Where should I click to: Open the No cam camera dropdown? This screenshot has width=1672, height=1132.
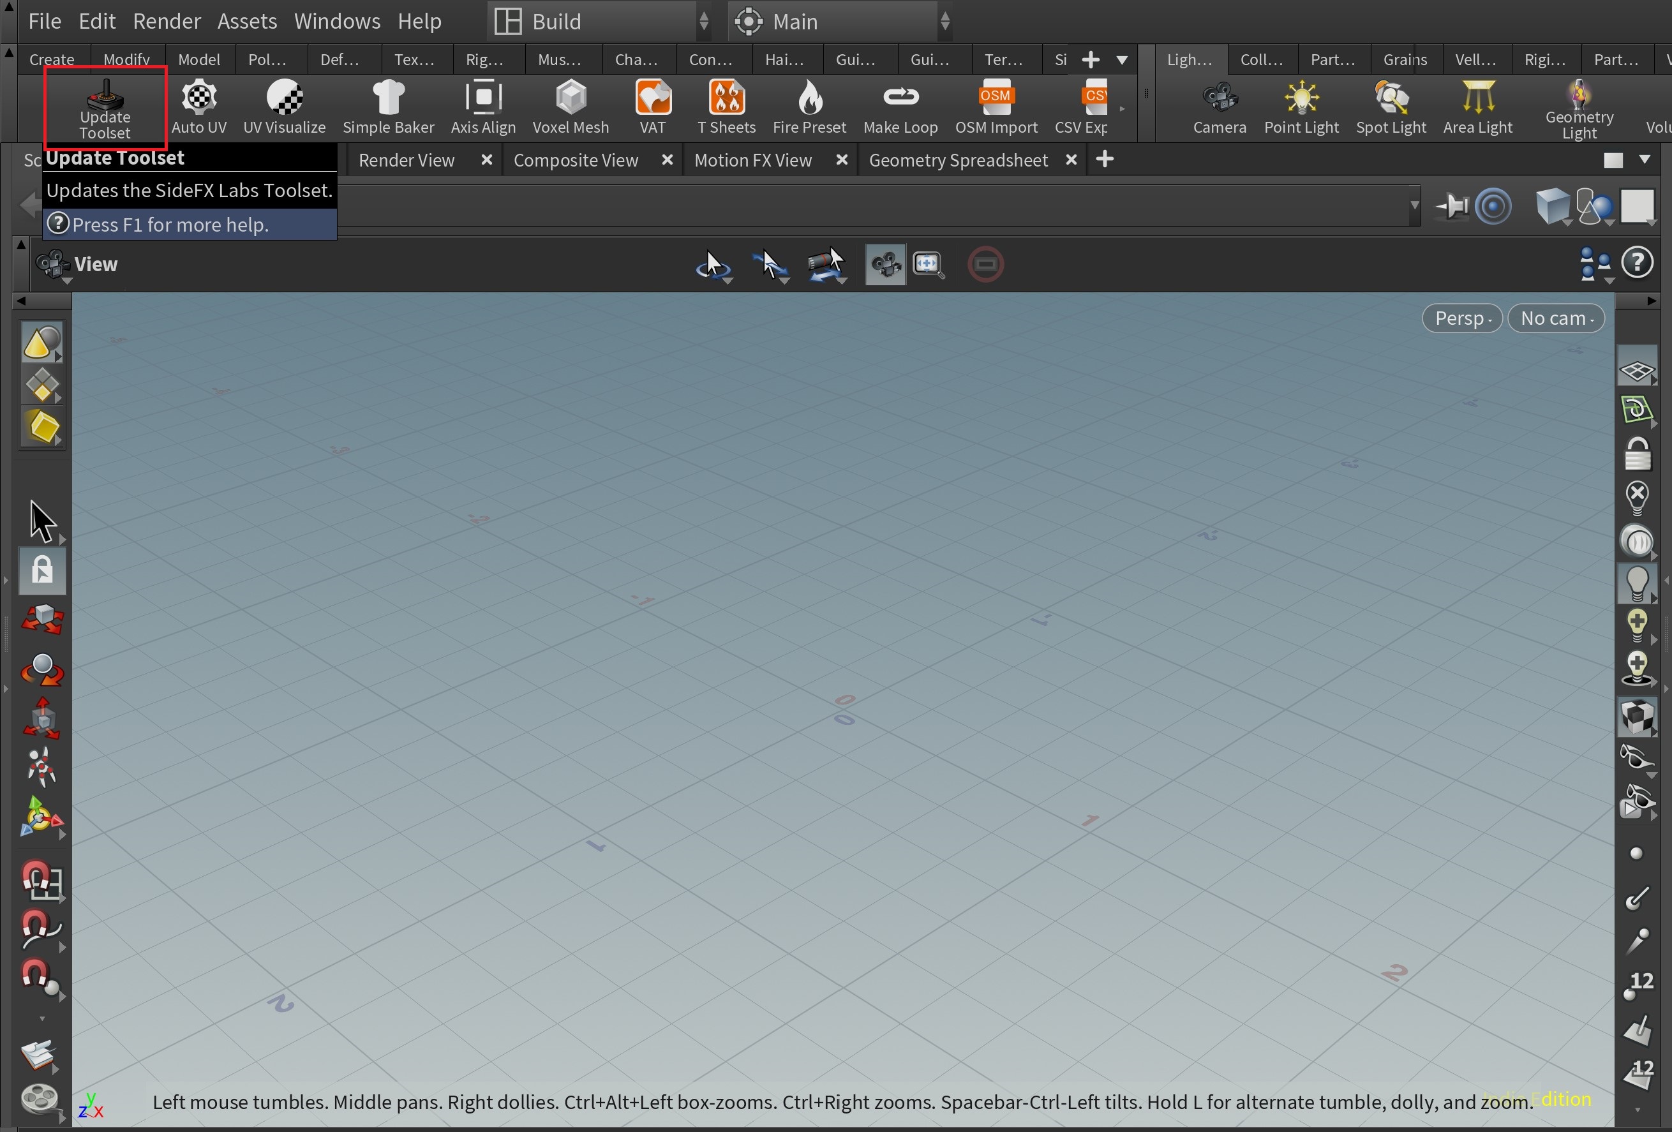[1556, 318]
